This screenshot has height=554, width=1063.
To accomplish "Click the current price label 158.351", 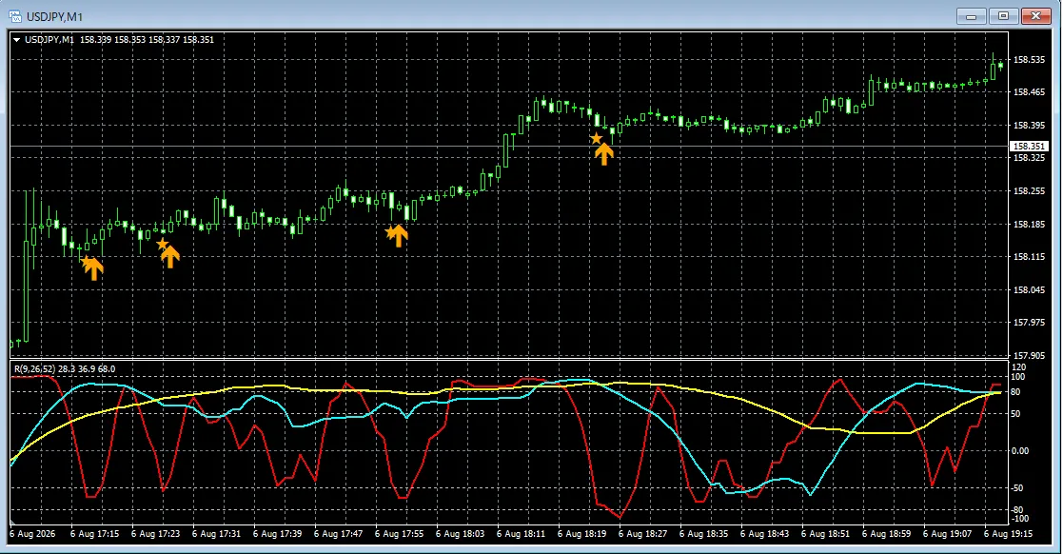I will [x=1029, y=147].
